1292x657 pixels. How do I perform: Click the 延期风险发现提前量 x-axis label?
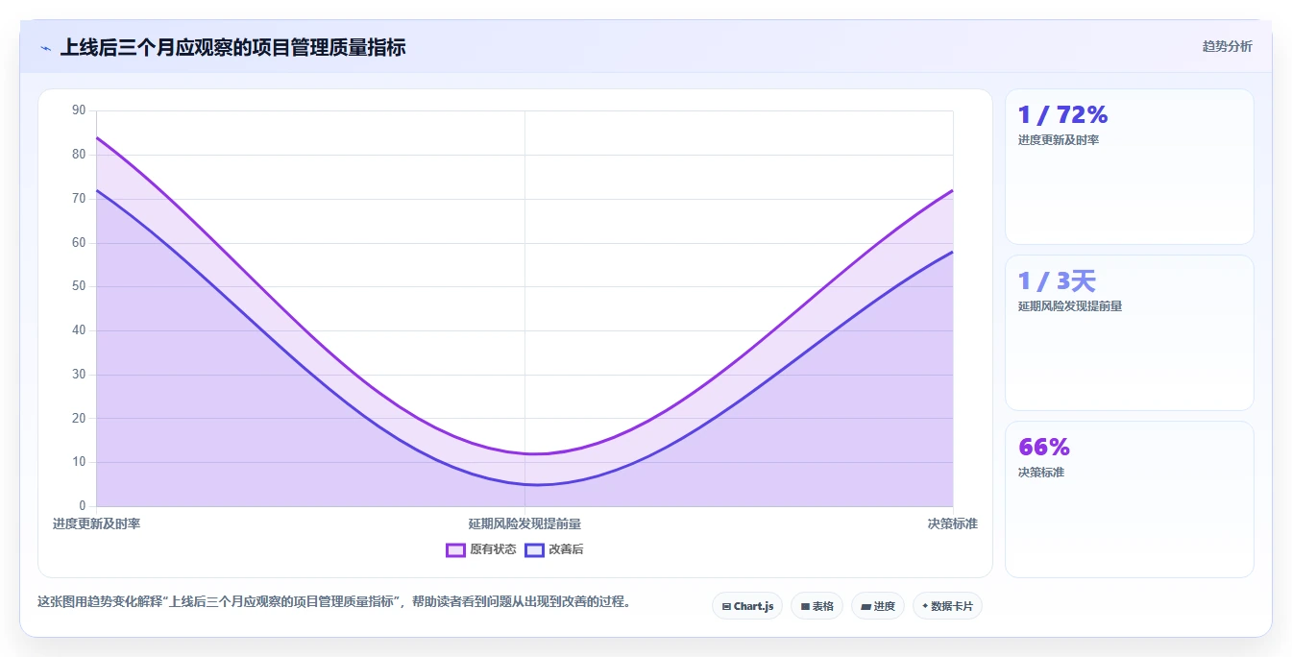pos(524,523)
